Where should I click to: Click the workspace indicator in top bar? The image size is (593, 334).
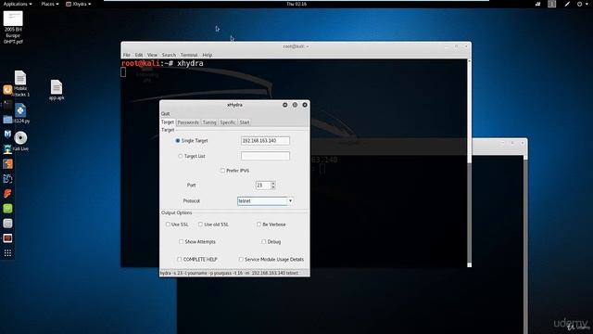pyautogui.click(x=552, y=4)
